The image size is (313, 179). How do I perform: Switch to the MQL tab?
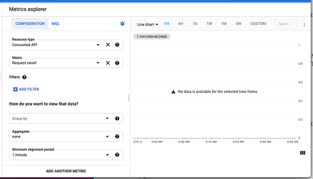(55, 24)
